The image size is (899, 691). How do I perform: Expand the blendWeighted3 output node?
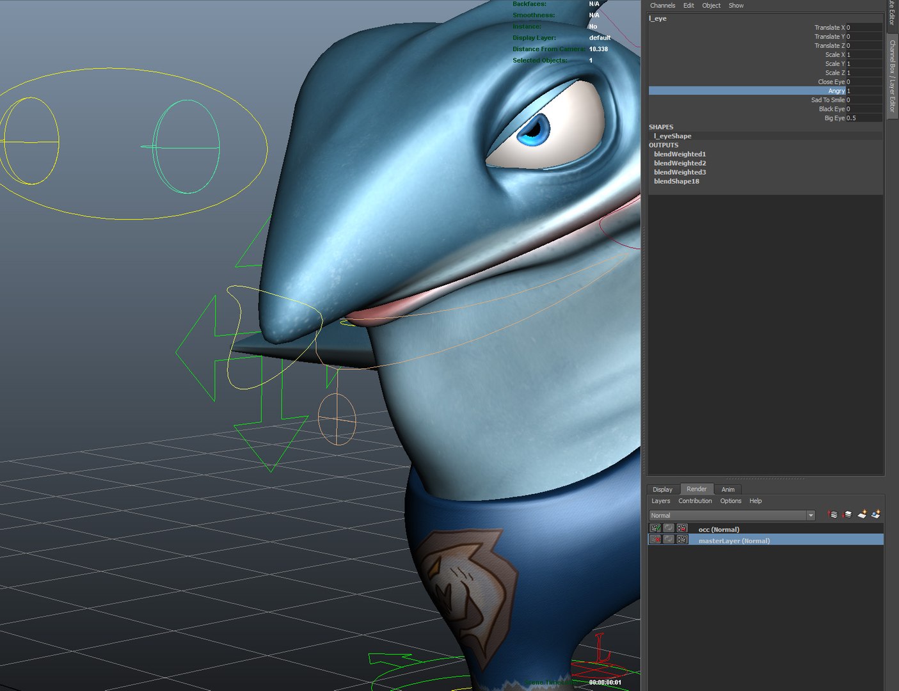coord(680,172)
